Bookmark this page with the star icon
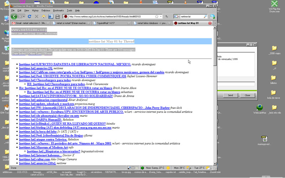This screenshot has width=285, height=178. point(157,16)
